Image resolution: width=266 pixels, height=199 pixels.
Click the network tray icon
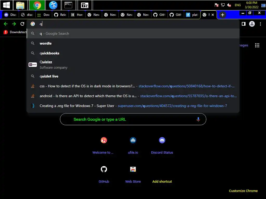click(x=223, y=5)
